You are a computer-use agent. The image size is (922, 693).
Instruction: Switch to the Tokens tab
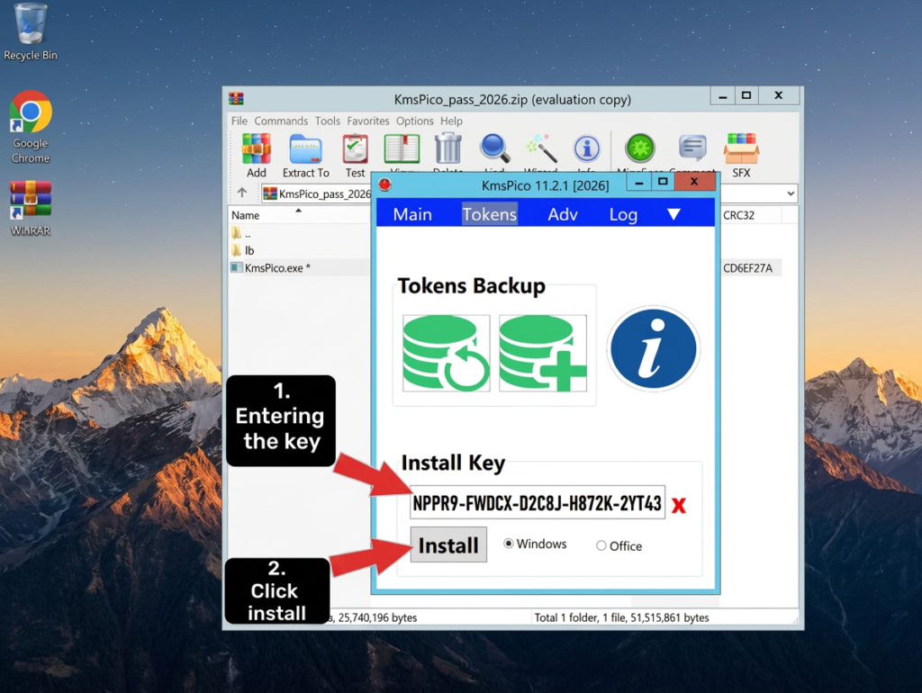(489, 214)
